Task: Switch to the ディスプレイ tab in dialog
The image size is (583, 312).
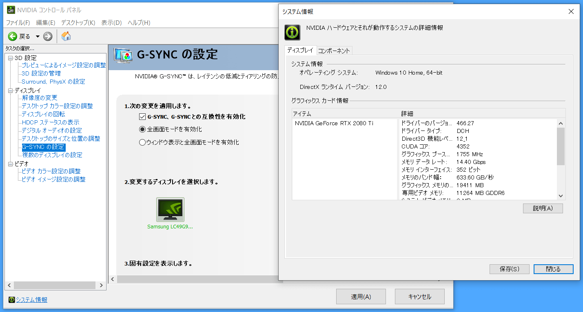Action: [x=300, y=50]
